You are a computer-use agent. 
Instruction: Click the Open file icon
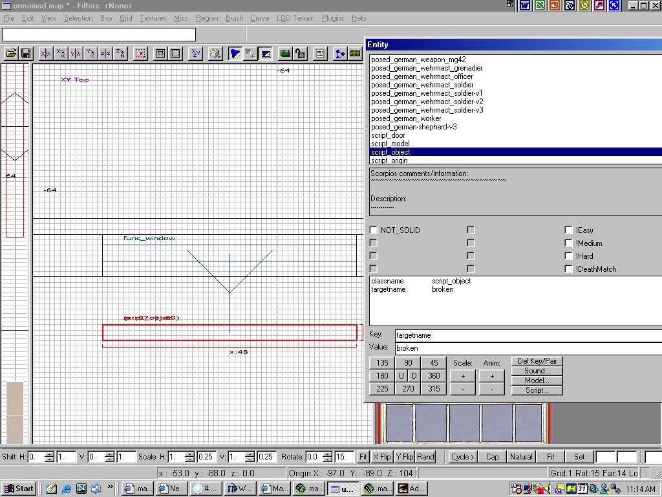11,54
